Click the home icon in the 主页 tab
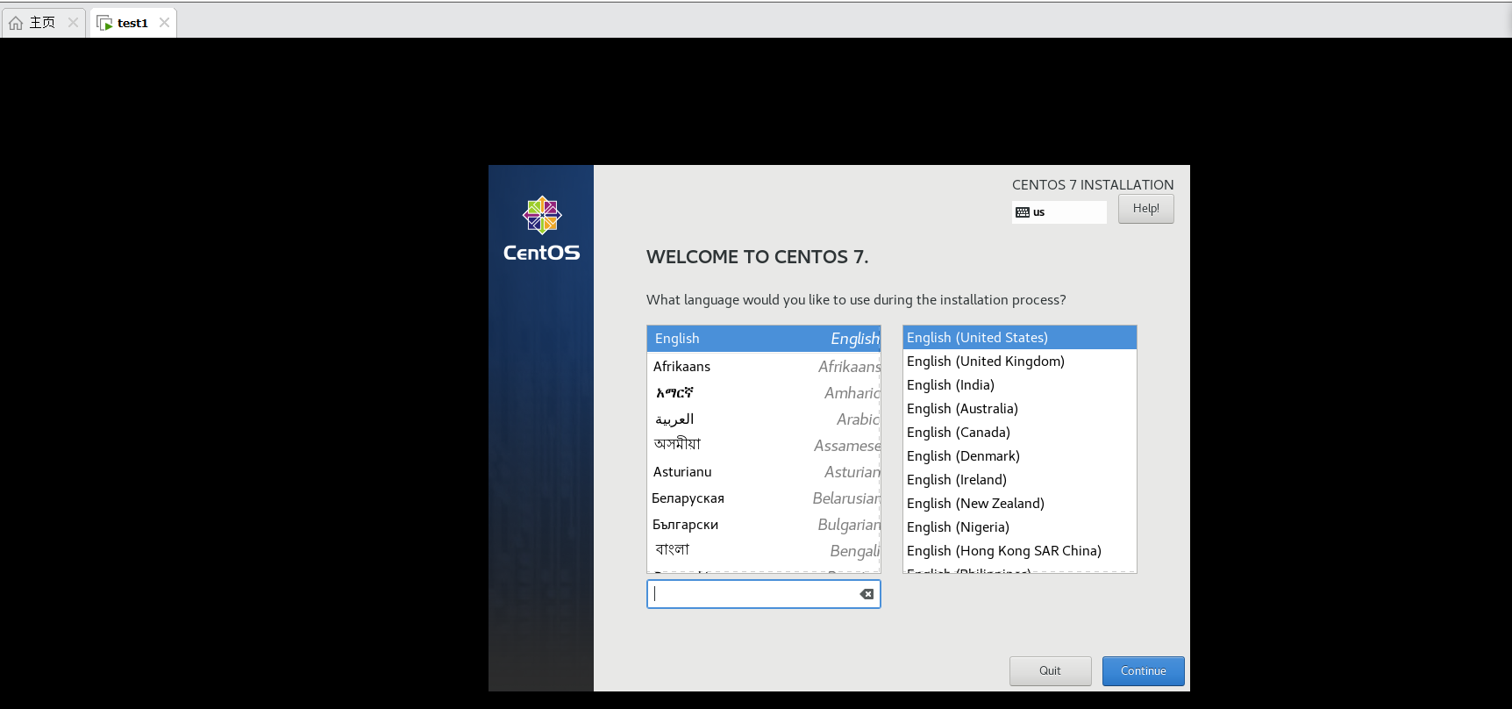1512x709 pixels. [x=16, y=23]
